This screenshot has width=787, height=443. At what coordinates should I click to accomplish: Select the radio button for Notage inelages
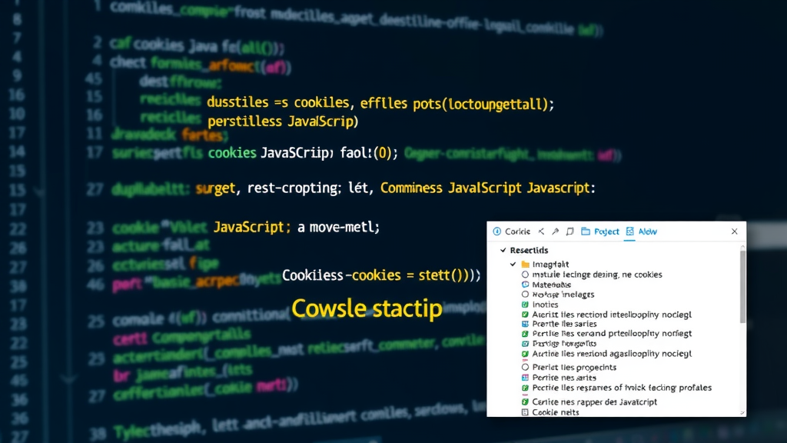(526, 294)
